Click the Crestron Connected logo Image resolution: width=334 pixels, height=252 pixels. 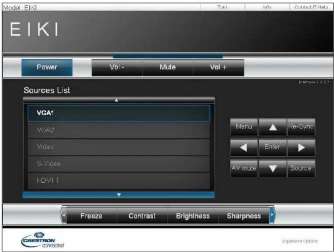point(42,240)
